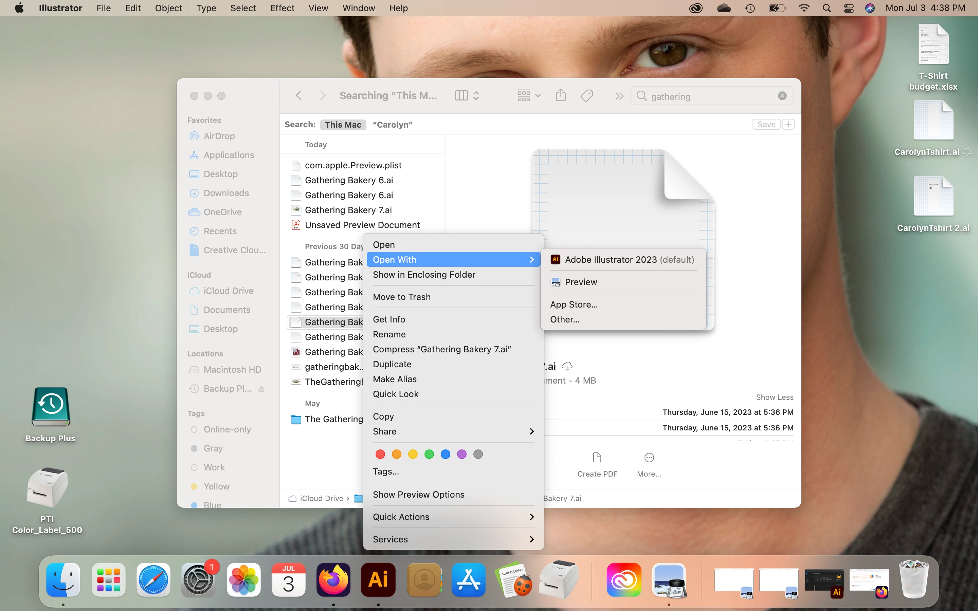The image size is (978, 611).
Task: Click Show Less in preview pane
Action: coord(774,397)
